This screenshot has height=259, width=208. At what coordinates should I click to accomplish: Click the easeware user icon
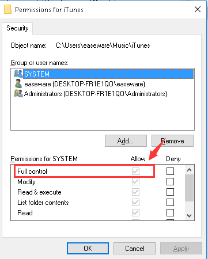click(x=18, y=83)
